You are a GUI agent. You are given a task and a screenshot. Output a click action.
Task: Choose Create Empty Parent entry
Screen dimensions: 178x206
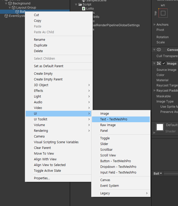tap(59, 79)
